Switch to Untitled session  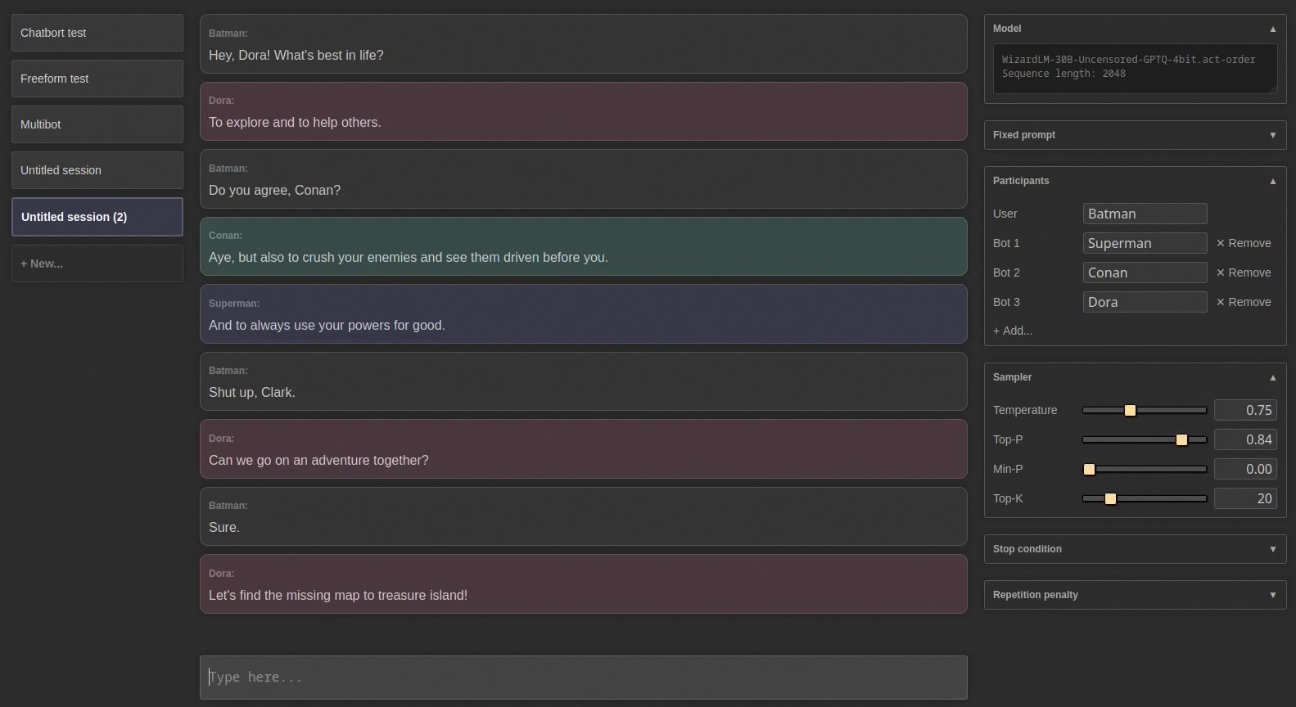(97, 170)
